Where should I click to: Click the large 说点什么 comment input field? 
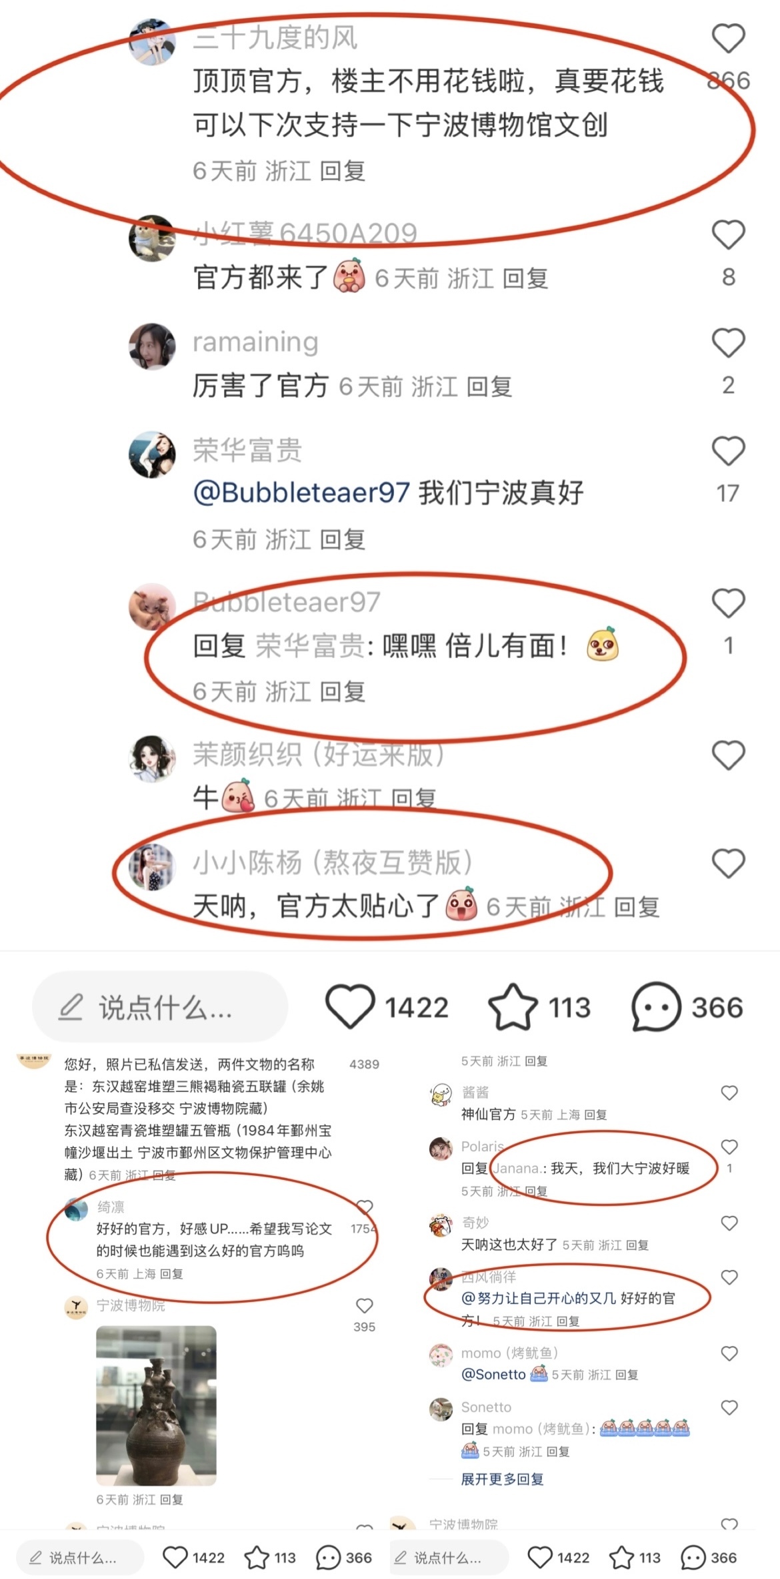coord(160,1006)
